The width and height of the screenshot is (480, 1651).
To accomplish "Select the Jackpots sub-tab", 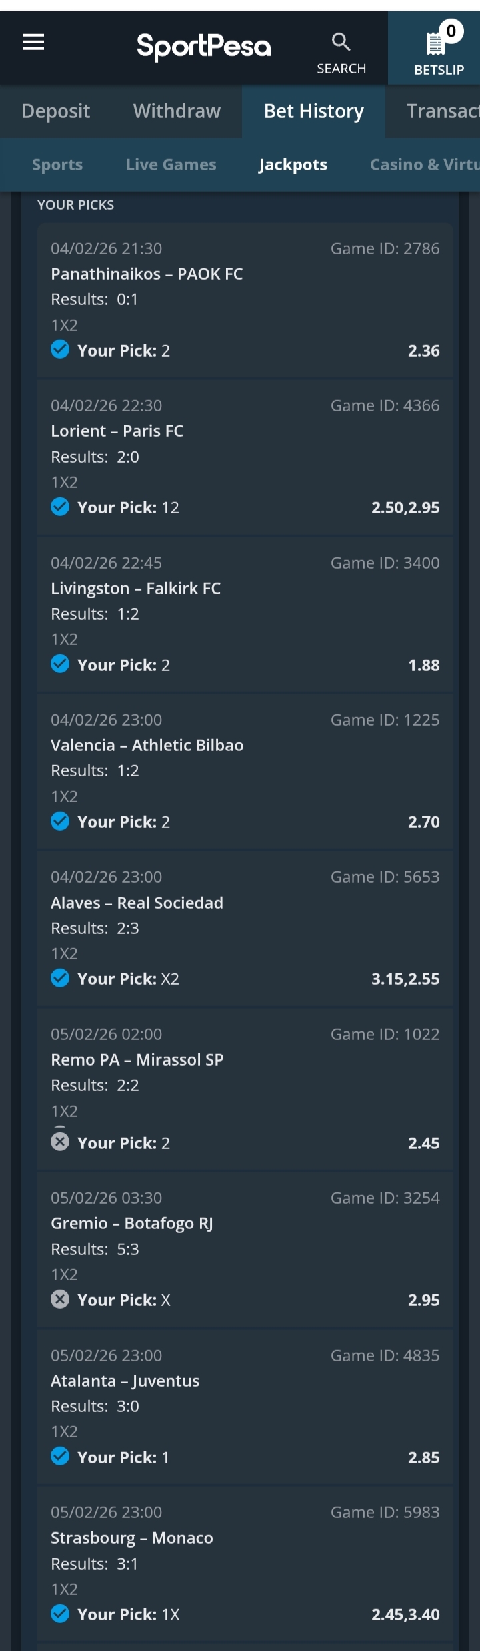I will [x=293, y=165].
